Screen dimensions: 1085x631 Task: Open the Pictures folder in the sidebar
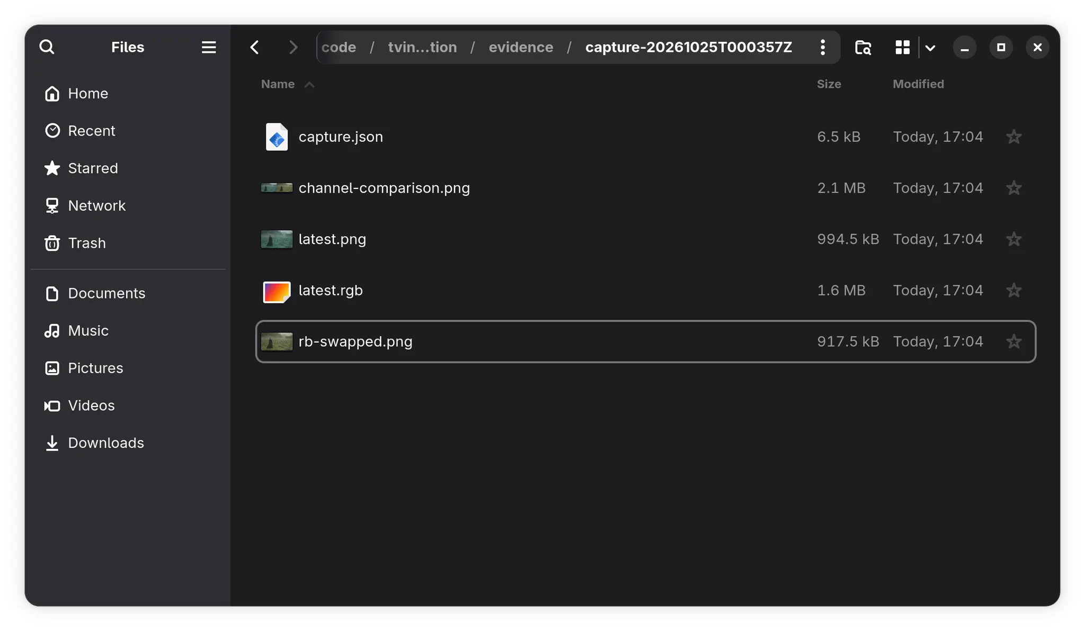pyautogui.click(x=128, y=368)
